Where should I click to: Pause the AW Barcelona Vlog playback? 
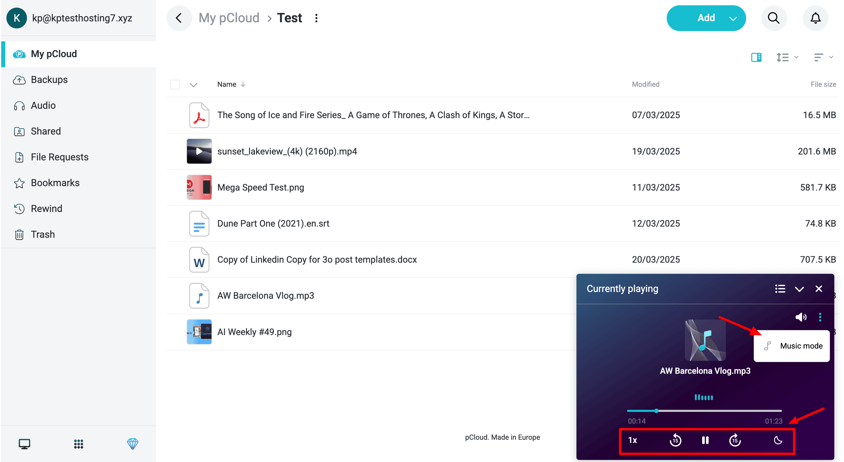pyautogui.click(x=705, y=440)
